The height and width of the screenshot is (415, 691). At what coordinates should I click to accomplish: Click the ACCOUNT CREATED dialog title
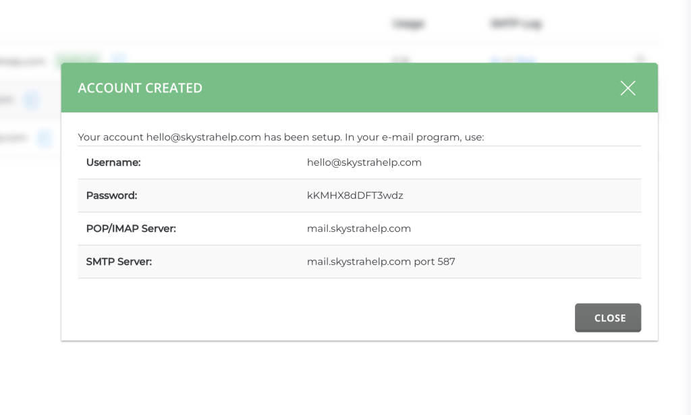tap(140, 88)
